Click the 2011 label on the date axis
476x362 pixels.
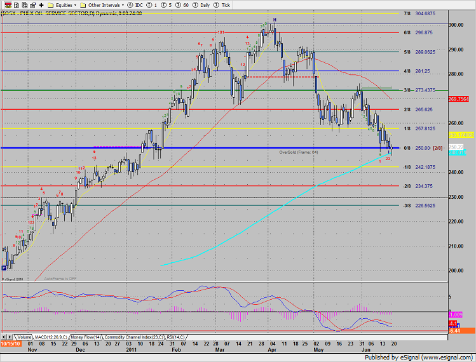(x=131, y=350)
